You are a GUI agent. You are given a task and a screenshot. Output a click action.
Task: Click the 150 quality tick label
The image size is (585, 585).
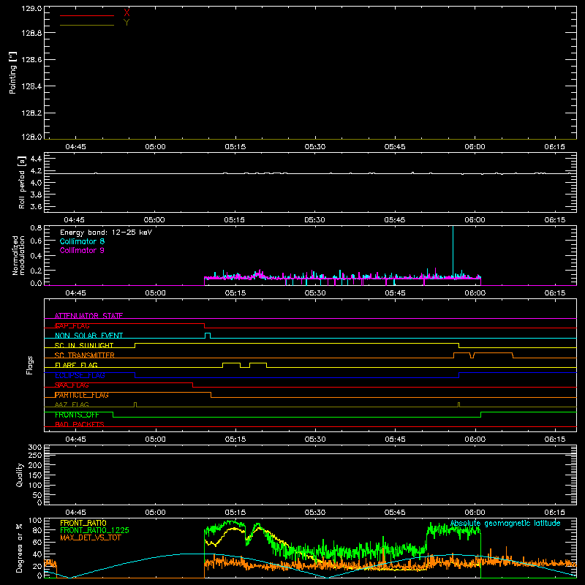click(34, 475)
